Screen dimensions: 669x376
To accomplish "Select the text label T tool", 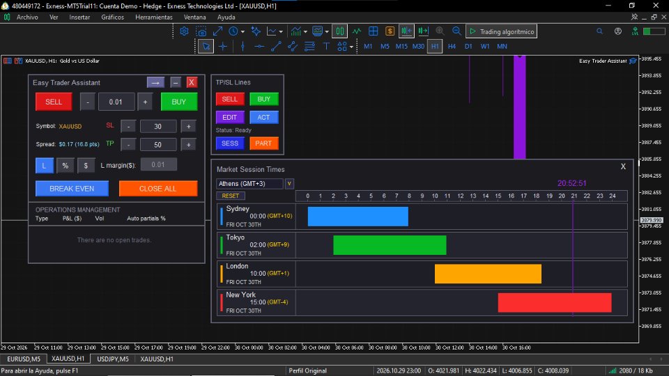I will (326, 46).
